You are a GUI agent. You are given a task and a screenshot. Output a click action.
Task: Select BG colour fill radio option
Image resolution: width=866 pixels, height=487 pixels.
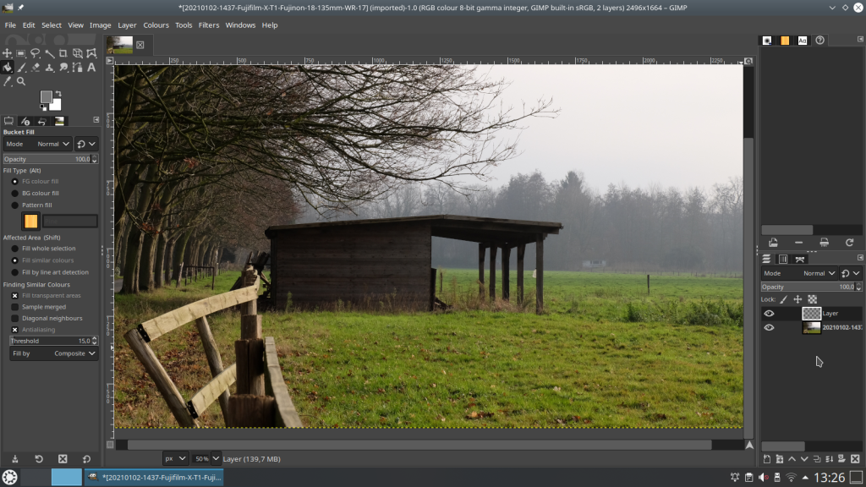click(x=15, y=193)
